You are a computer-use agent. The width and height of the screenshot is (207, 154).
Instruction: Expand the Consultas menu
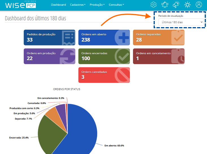(x=116, y=5)
